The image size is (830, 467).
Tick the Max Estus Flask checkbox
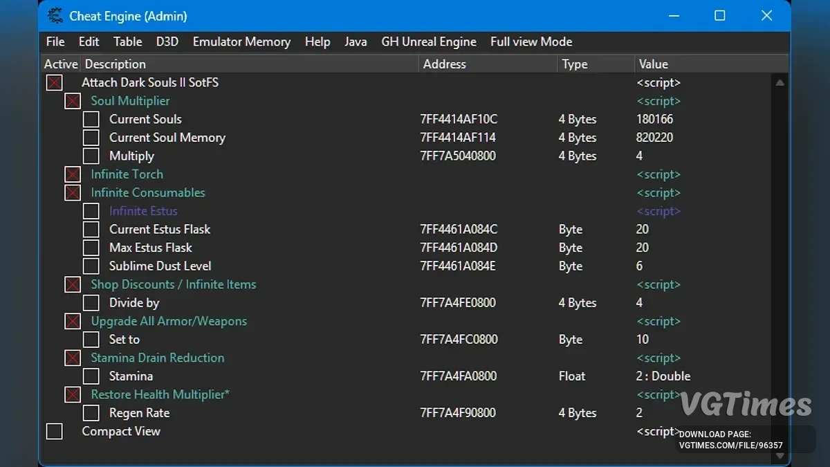pos(91,248)
